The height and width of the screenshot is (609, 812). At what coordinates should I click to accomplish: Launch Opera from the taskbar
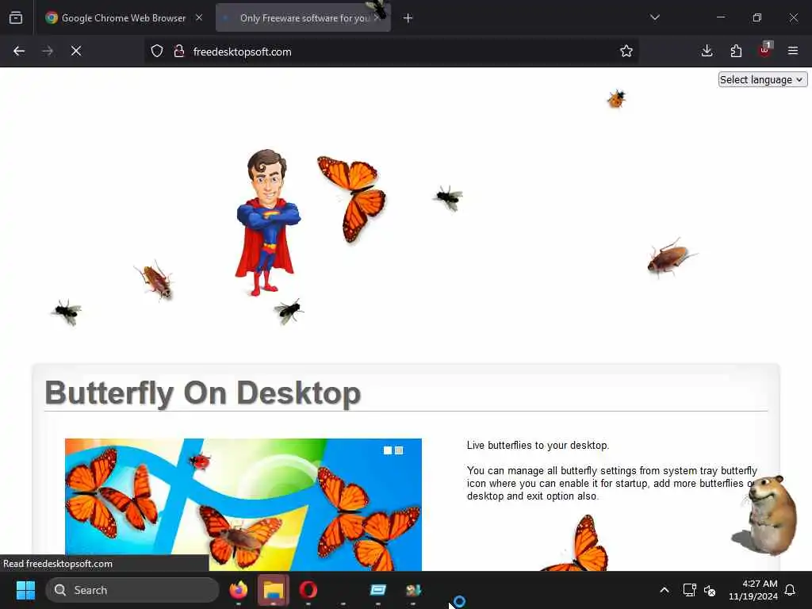(308, 590)
